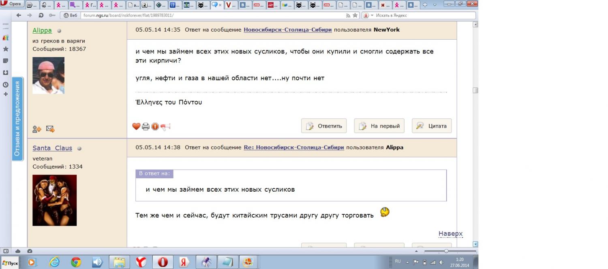This screenshot has height=269, width=608.
Task: Open the downloads panel in Opera sidebar
Action: coord(6,73)
